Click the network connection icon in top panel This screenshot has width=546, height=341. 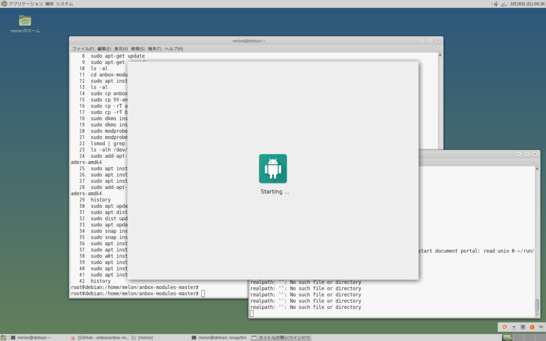[x=504, y=4]
